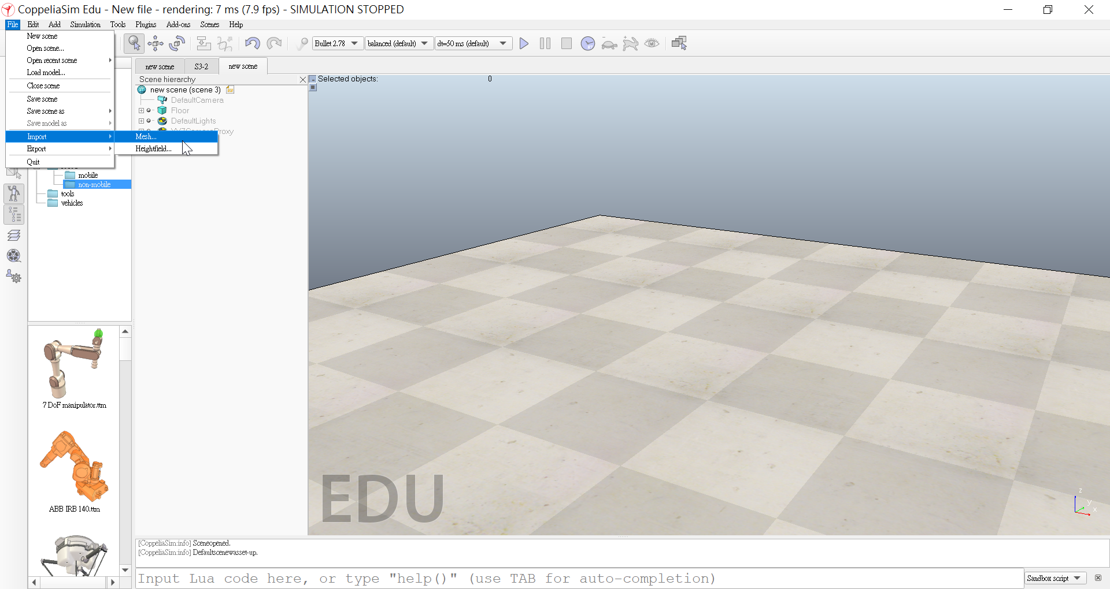Close the Scene hierarchy panel
The width and height of the screenshot is (1110, 589).
[x=303, y=80]
